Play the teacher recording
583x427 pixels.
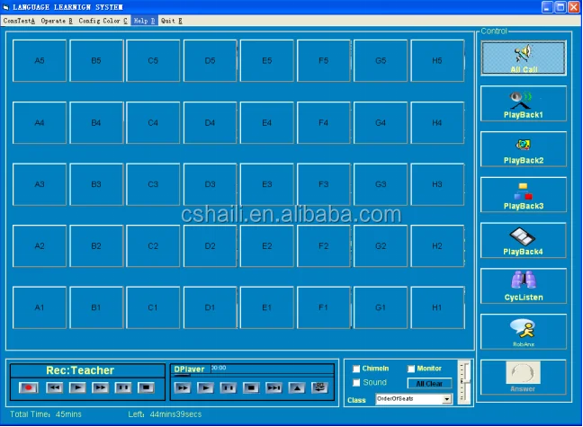pyautogui.click(x=77, y=388)
